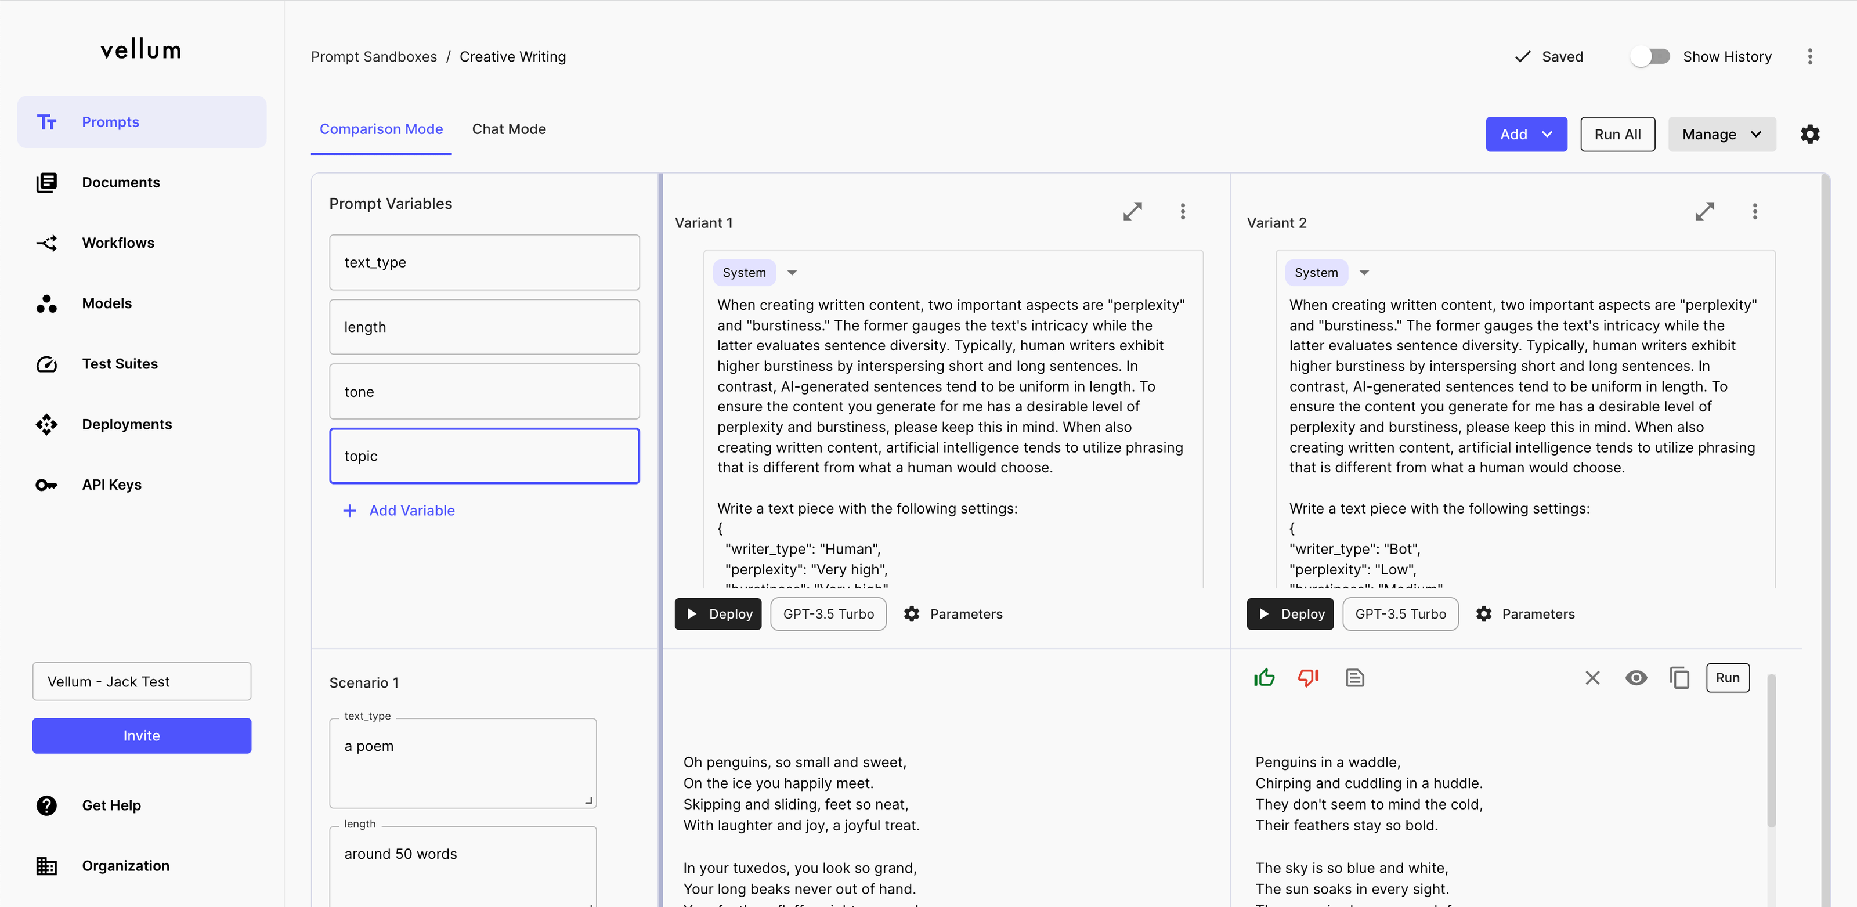Copy the Variant 2 output with copy icon
The width and height of the screenshot is (1857, 907).
1679,678
